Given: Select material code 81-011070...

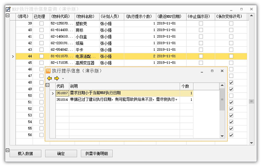Looking at the screenshot, I should (62, 56).
